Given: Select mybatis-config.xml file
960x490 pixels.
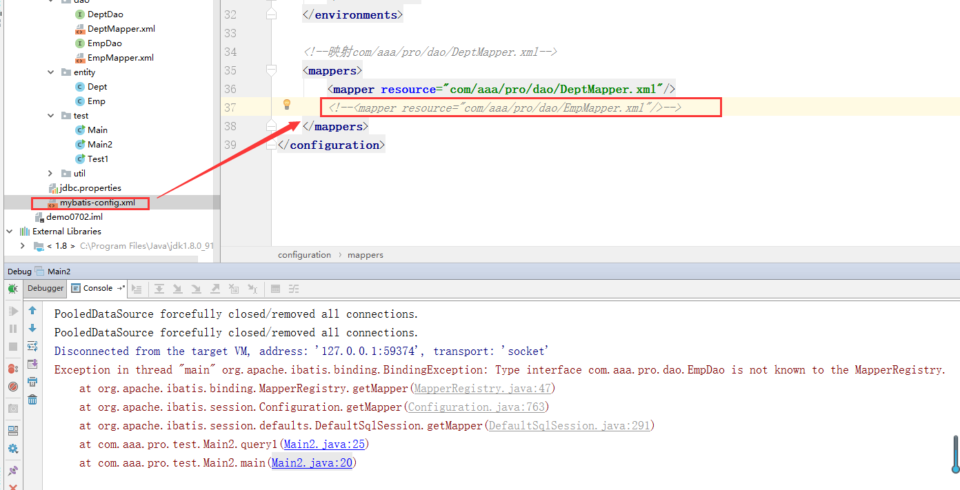Looking at the screenshot, I should click(x=97, y=203).
